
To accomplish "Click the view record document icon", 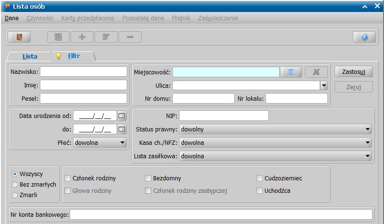I will pyautogui.click(x=58, y=37).
